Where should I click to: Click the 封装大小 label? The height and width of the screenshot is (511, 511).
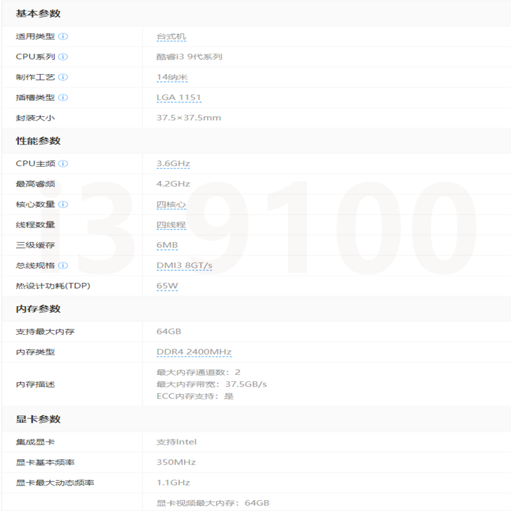click(35, 118)
